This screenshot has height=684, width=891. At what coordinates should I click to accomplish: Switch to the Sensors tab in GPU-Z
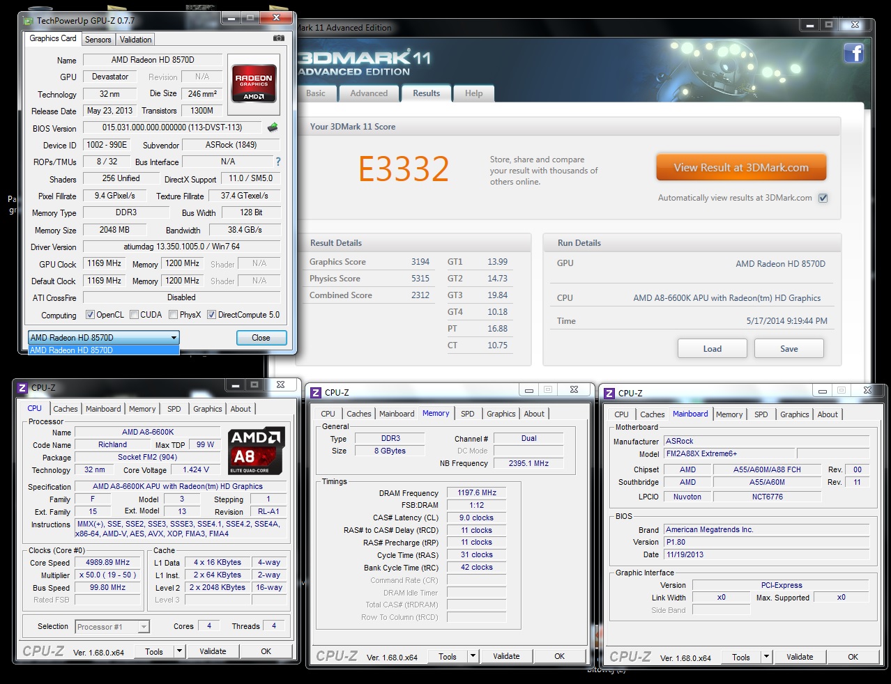tap(98, 40)
